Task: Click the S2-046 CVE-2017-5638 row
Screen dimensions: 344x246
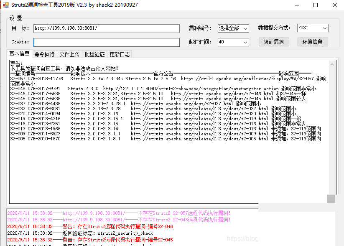Action: pos(158,94)
